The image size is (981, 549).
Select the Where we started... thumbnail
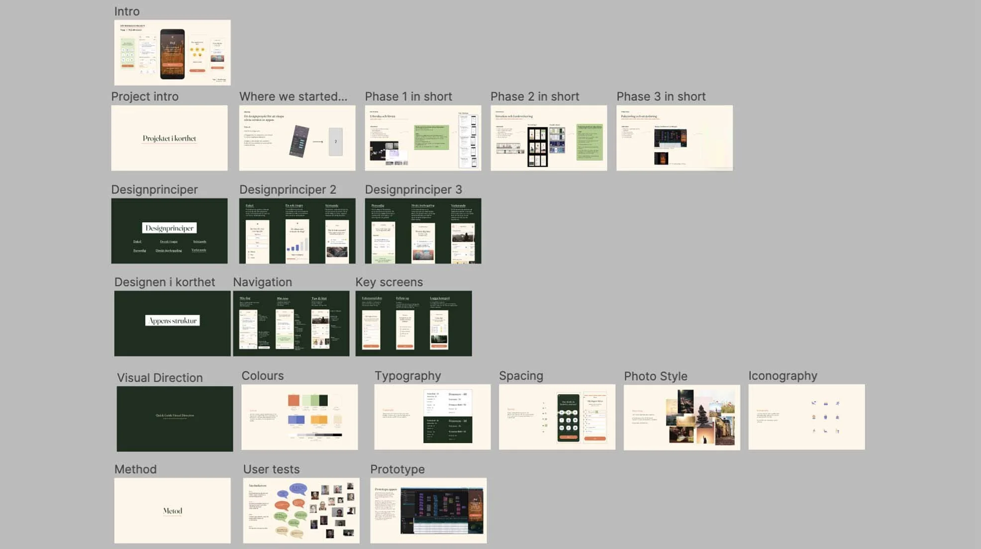point(297,138)
